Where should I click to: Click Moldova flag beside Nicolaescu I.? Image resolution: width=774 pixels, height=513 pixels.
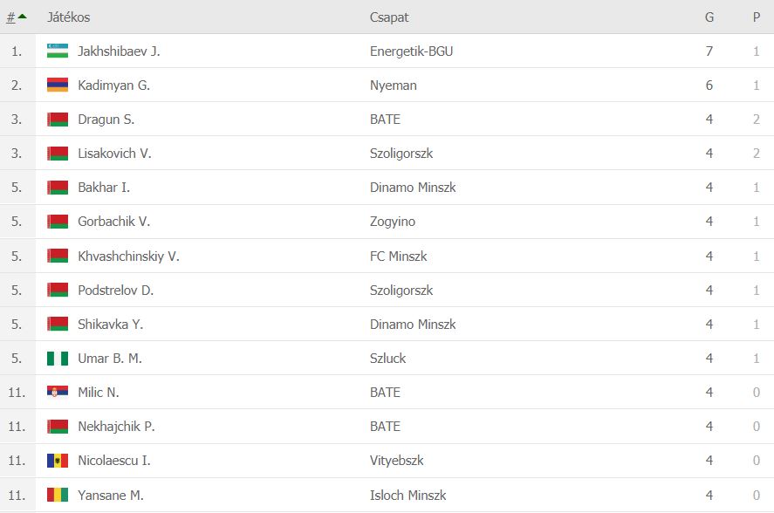[58, 461]
